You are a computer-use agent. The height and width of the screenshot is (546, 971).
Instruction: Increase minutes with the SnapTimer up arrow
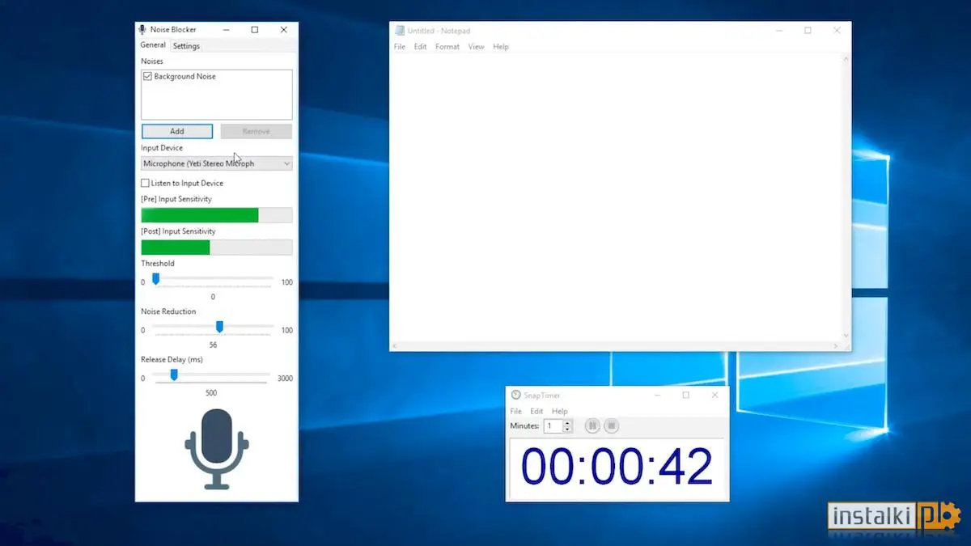[x=567, y=422]
